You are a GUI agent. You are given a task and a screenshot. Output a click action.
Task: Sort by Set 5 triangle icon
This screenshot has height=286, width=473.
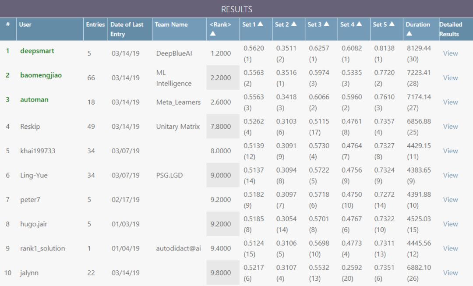pyautogui.click(x=392, y=25)
